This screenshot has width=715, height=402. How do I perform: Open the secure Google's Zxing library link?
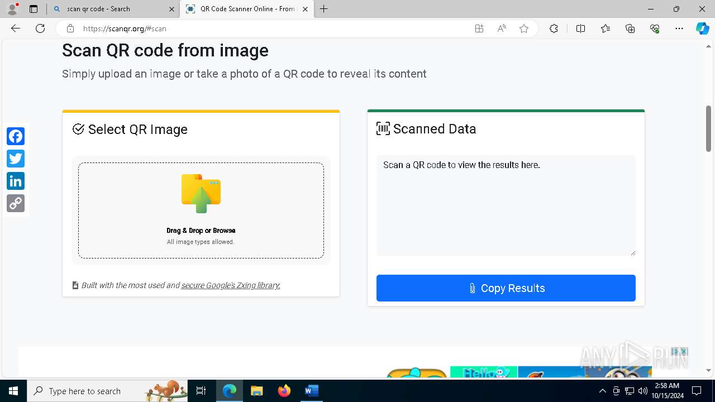(231, 285)
